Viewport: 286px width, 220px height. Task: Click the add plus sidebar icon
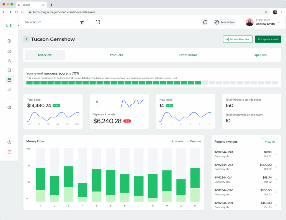pyautogui.click(x=9, y=41)
